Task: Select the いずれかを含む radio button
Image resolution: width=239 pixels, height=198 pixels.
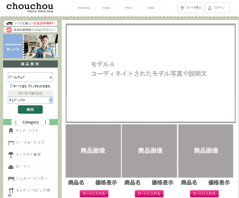Action: [x=30, y=86]
